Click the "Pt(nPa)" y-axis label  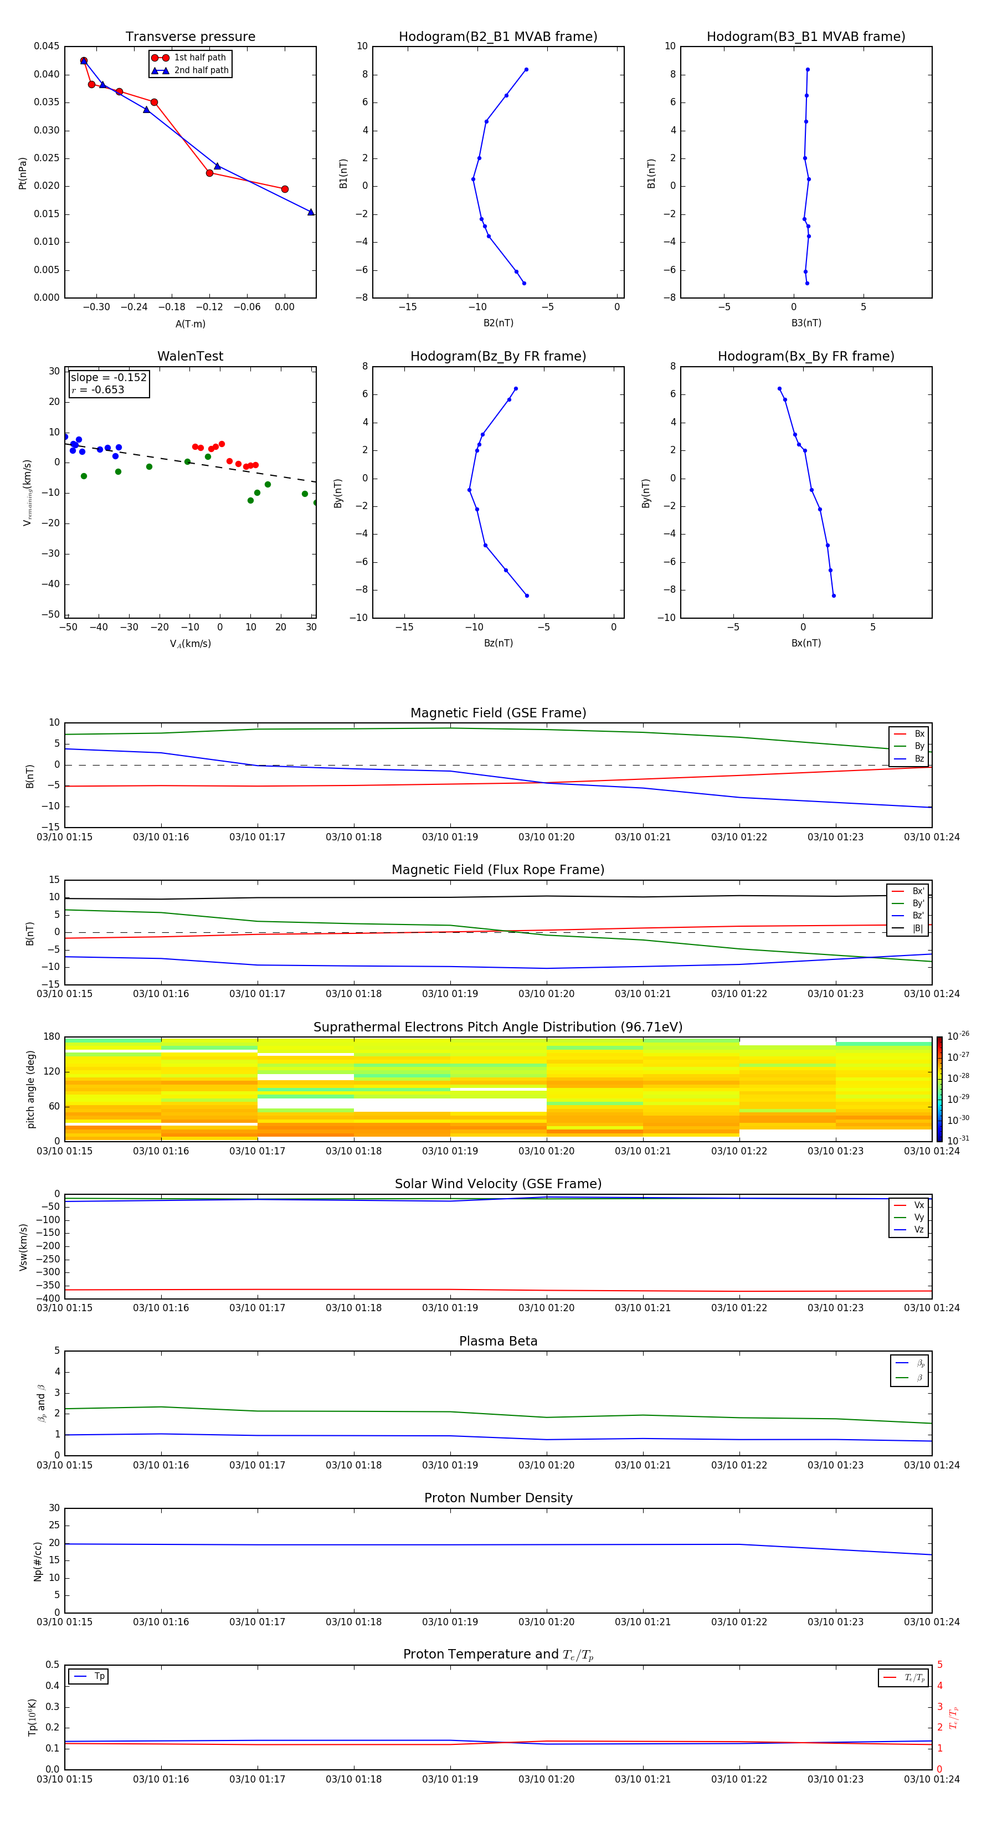click(23, 173)
